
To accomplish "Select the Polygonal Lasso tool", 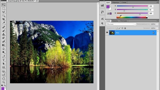I will click(3, 12).
